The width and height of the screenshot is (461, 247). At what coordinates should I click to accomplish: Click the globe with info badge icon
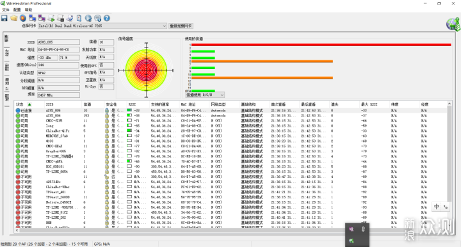97,18
